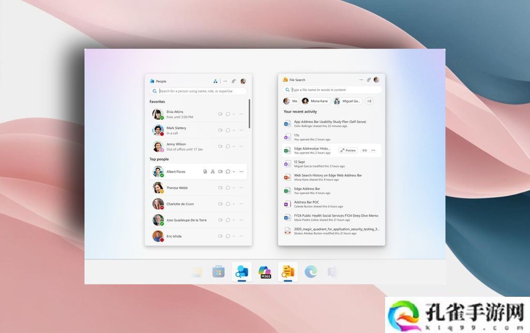Start a video call with Jenny Wilson
Screen dimensions: 530x333
[220, 146]
